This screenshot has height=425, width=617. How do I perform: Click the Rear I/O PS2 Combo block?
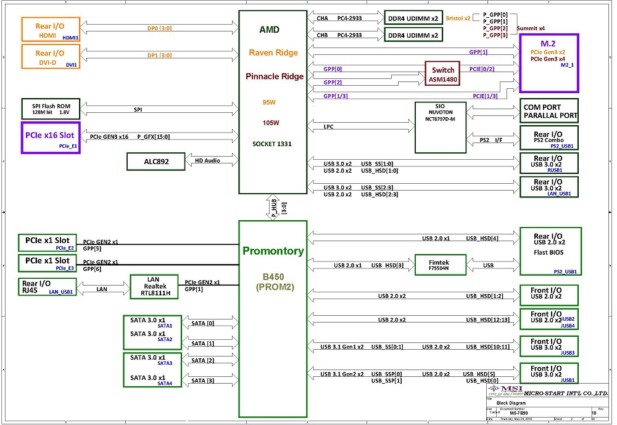click(549, 139)
